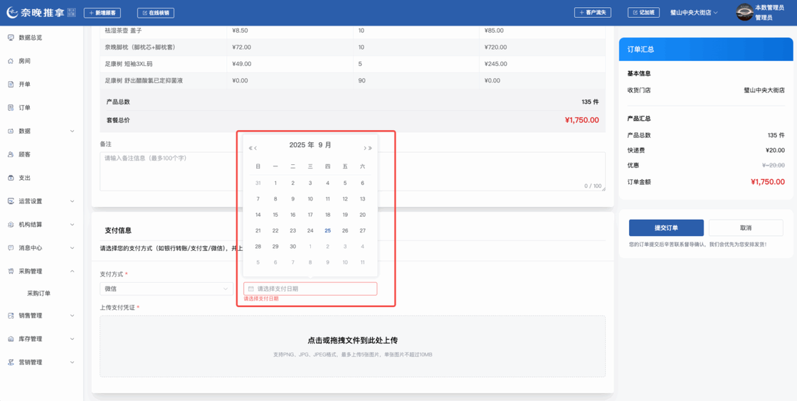Go to previous year in calendar
This screenshot has height=401, width=797.
click(250, 148)
